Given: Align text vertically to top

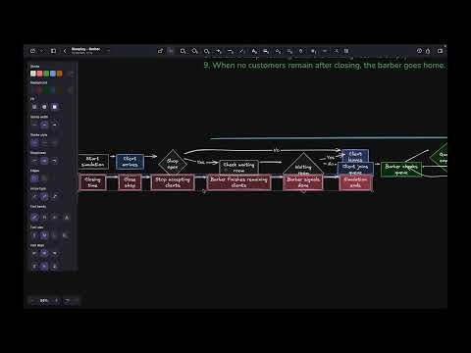Looking at the screenshot, I should tap(34, 267).
